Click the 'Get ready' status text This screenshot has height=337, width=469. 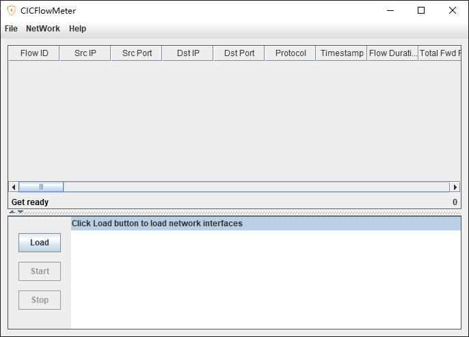tap(30, 202)
